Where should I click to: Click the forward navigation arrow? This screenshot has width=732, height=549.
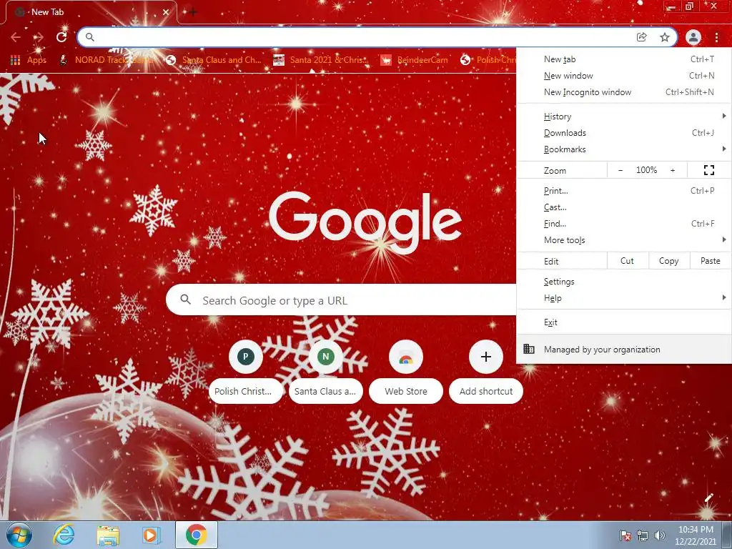(39, 37)
